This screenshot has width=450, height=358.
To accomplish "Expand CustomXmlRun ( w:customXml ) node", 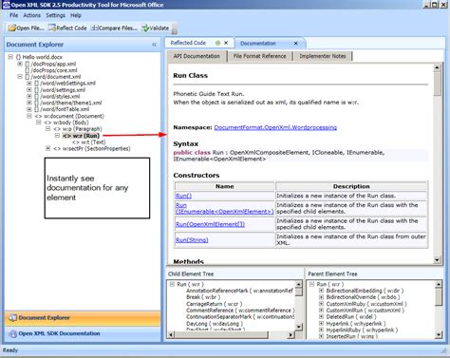I will [321, 311].
